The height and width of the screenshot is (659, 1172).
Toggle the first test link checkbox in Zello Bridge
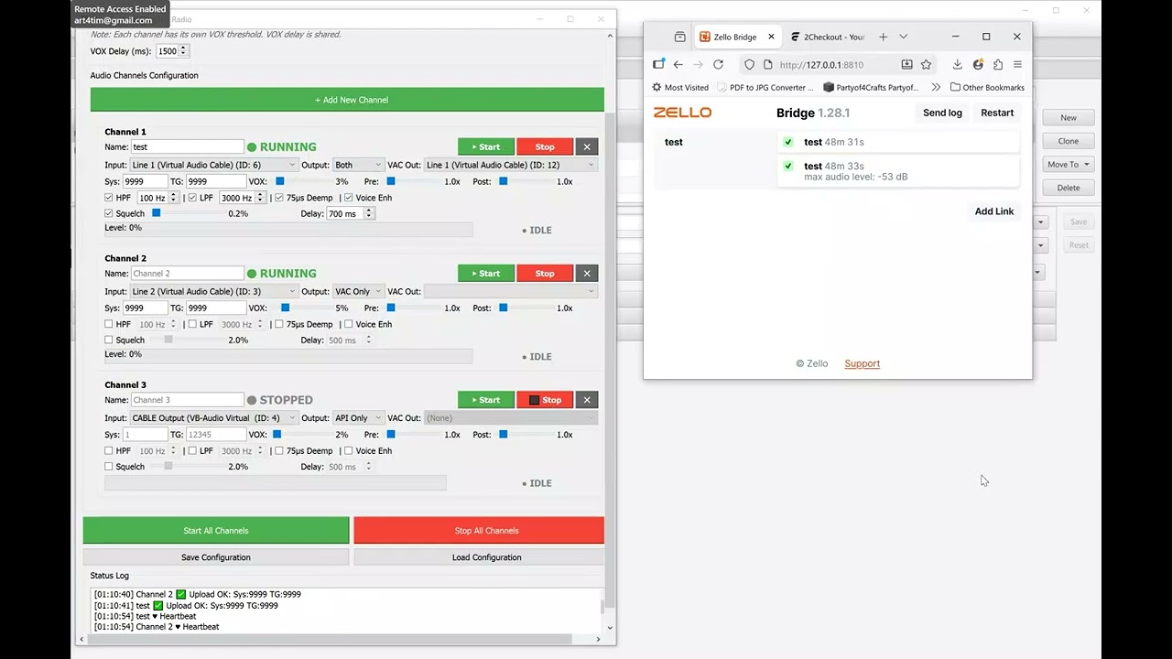[787, 142]
